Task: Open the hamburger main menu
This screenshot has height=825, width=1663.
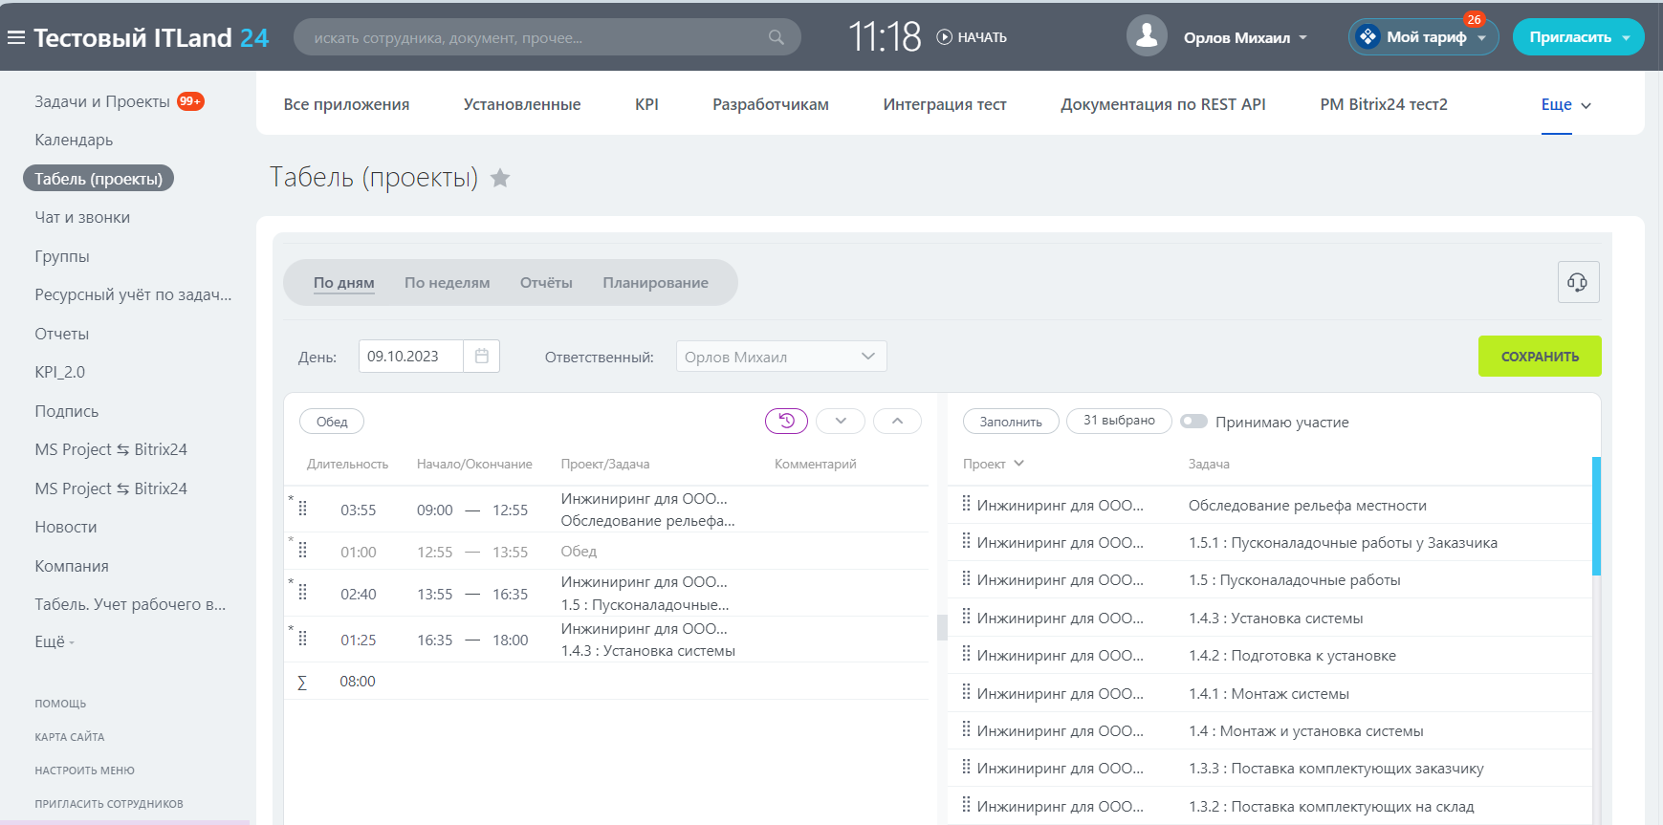Action: click(16, 37)
